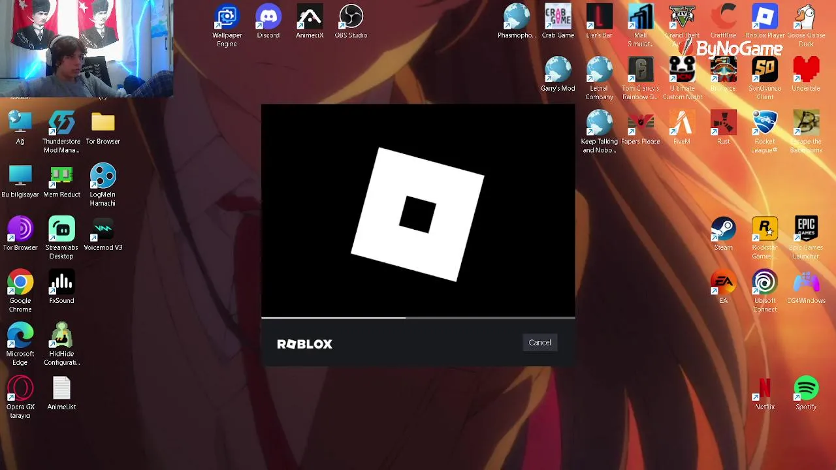Viewport: 836px width, 470px height.
Task: Open Escape the Backrooms shortcut
Action: tap(806, 132)
